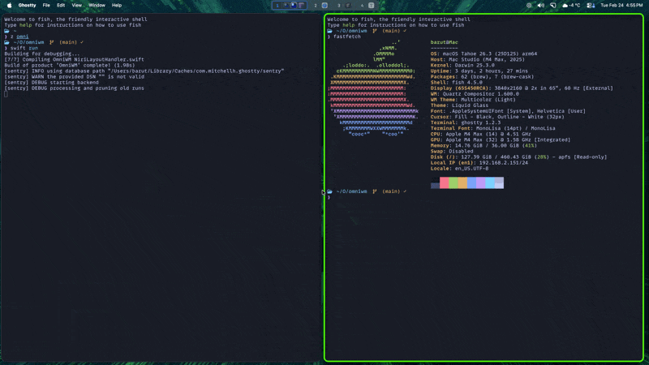The image size is (649, 365).
Task: Click the 'Theme: Liquid Glass' line
Action: pyautogui.click(x=459, y=105)
